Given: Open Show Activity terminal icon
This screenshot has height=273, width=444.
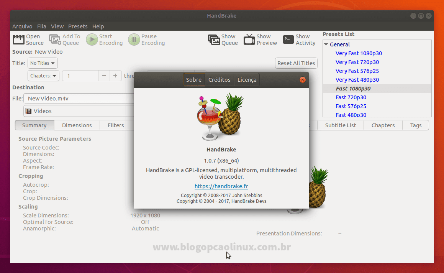Looking at the screenshot, I should click(288, 39).
